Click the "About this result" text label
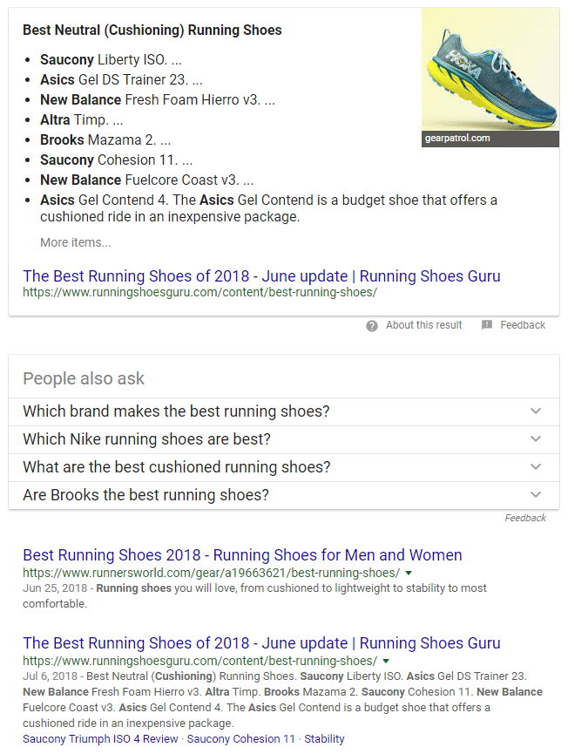The width and height of the screenshot is (568, 754). pos(424,324)
